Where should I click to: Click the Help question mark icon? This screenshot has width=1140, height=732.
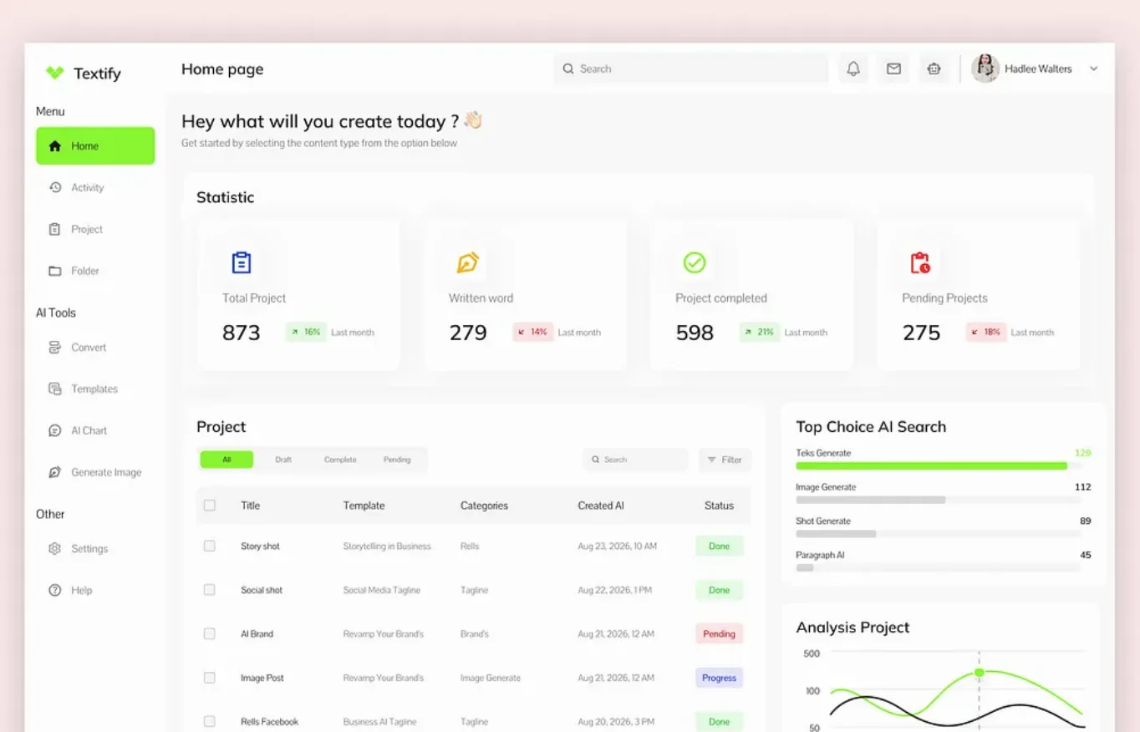tap(55, 590)
